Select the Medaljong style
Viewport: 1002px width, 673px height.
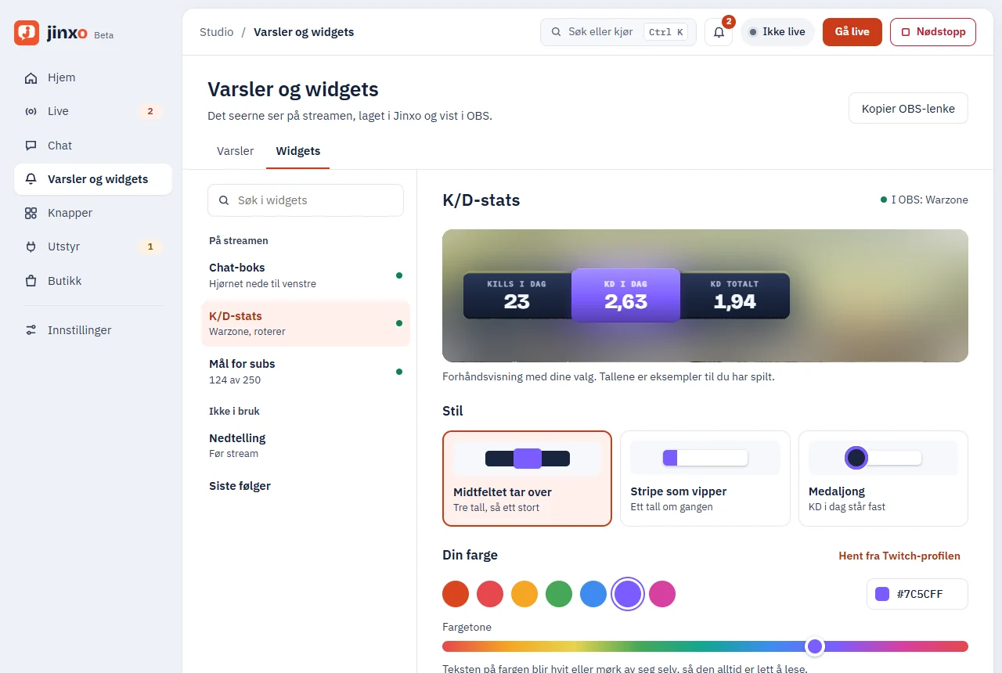pyautogui.click(x=883, y=478)
